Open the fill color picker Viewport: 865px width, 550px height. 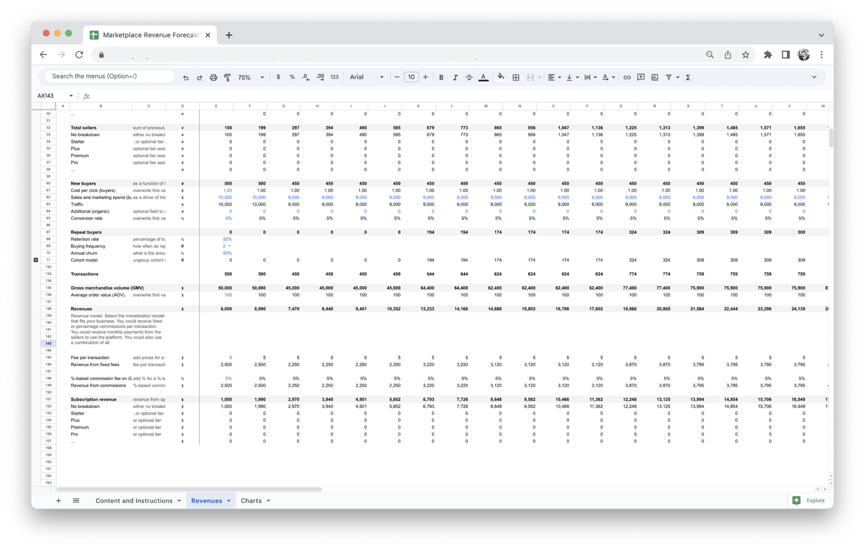click(501, 77)
